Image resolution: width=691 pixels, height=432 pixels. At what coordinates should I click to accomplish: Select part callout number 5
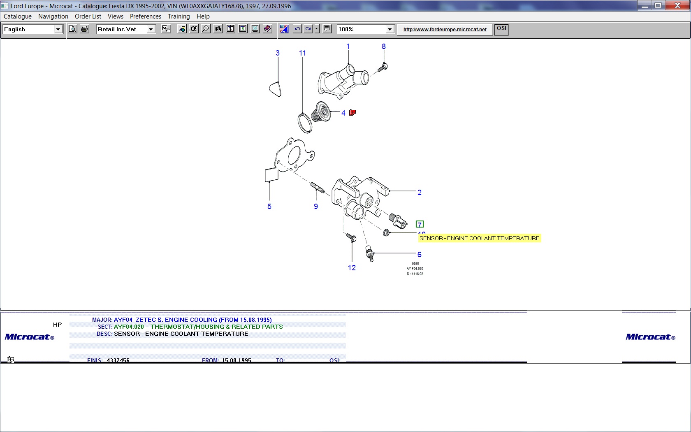269,207
